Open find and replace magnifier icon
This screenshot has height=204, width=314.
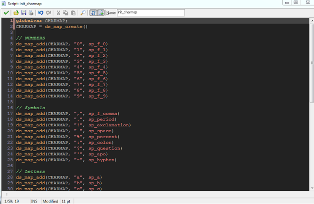(x=83, y=13)
